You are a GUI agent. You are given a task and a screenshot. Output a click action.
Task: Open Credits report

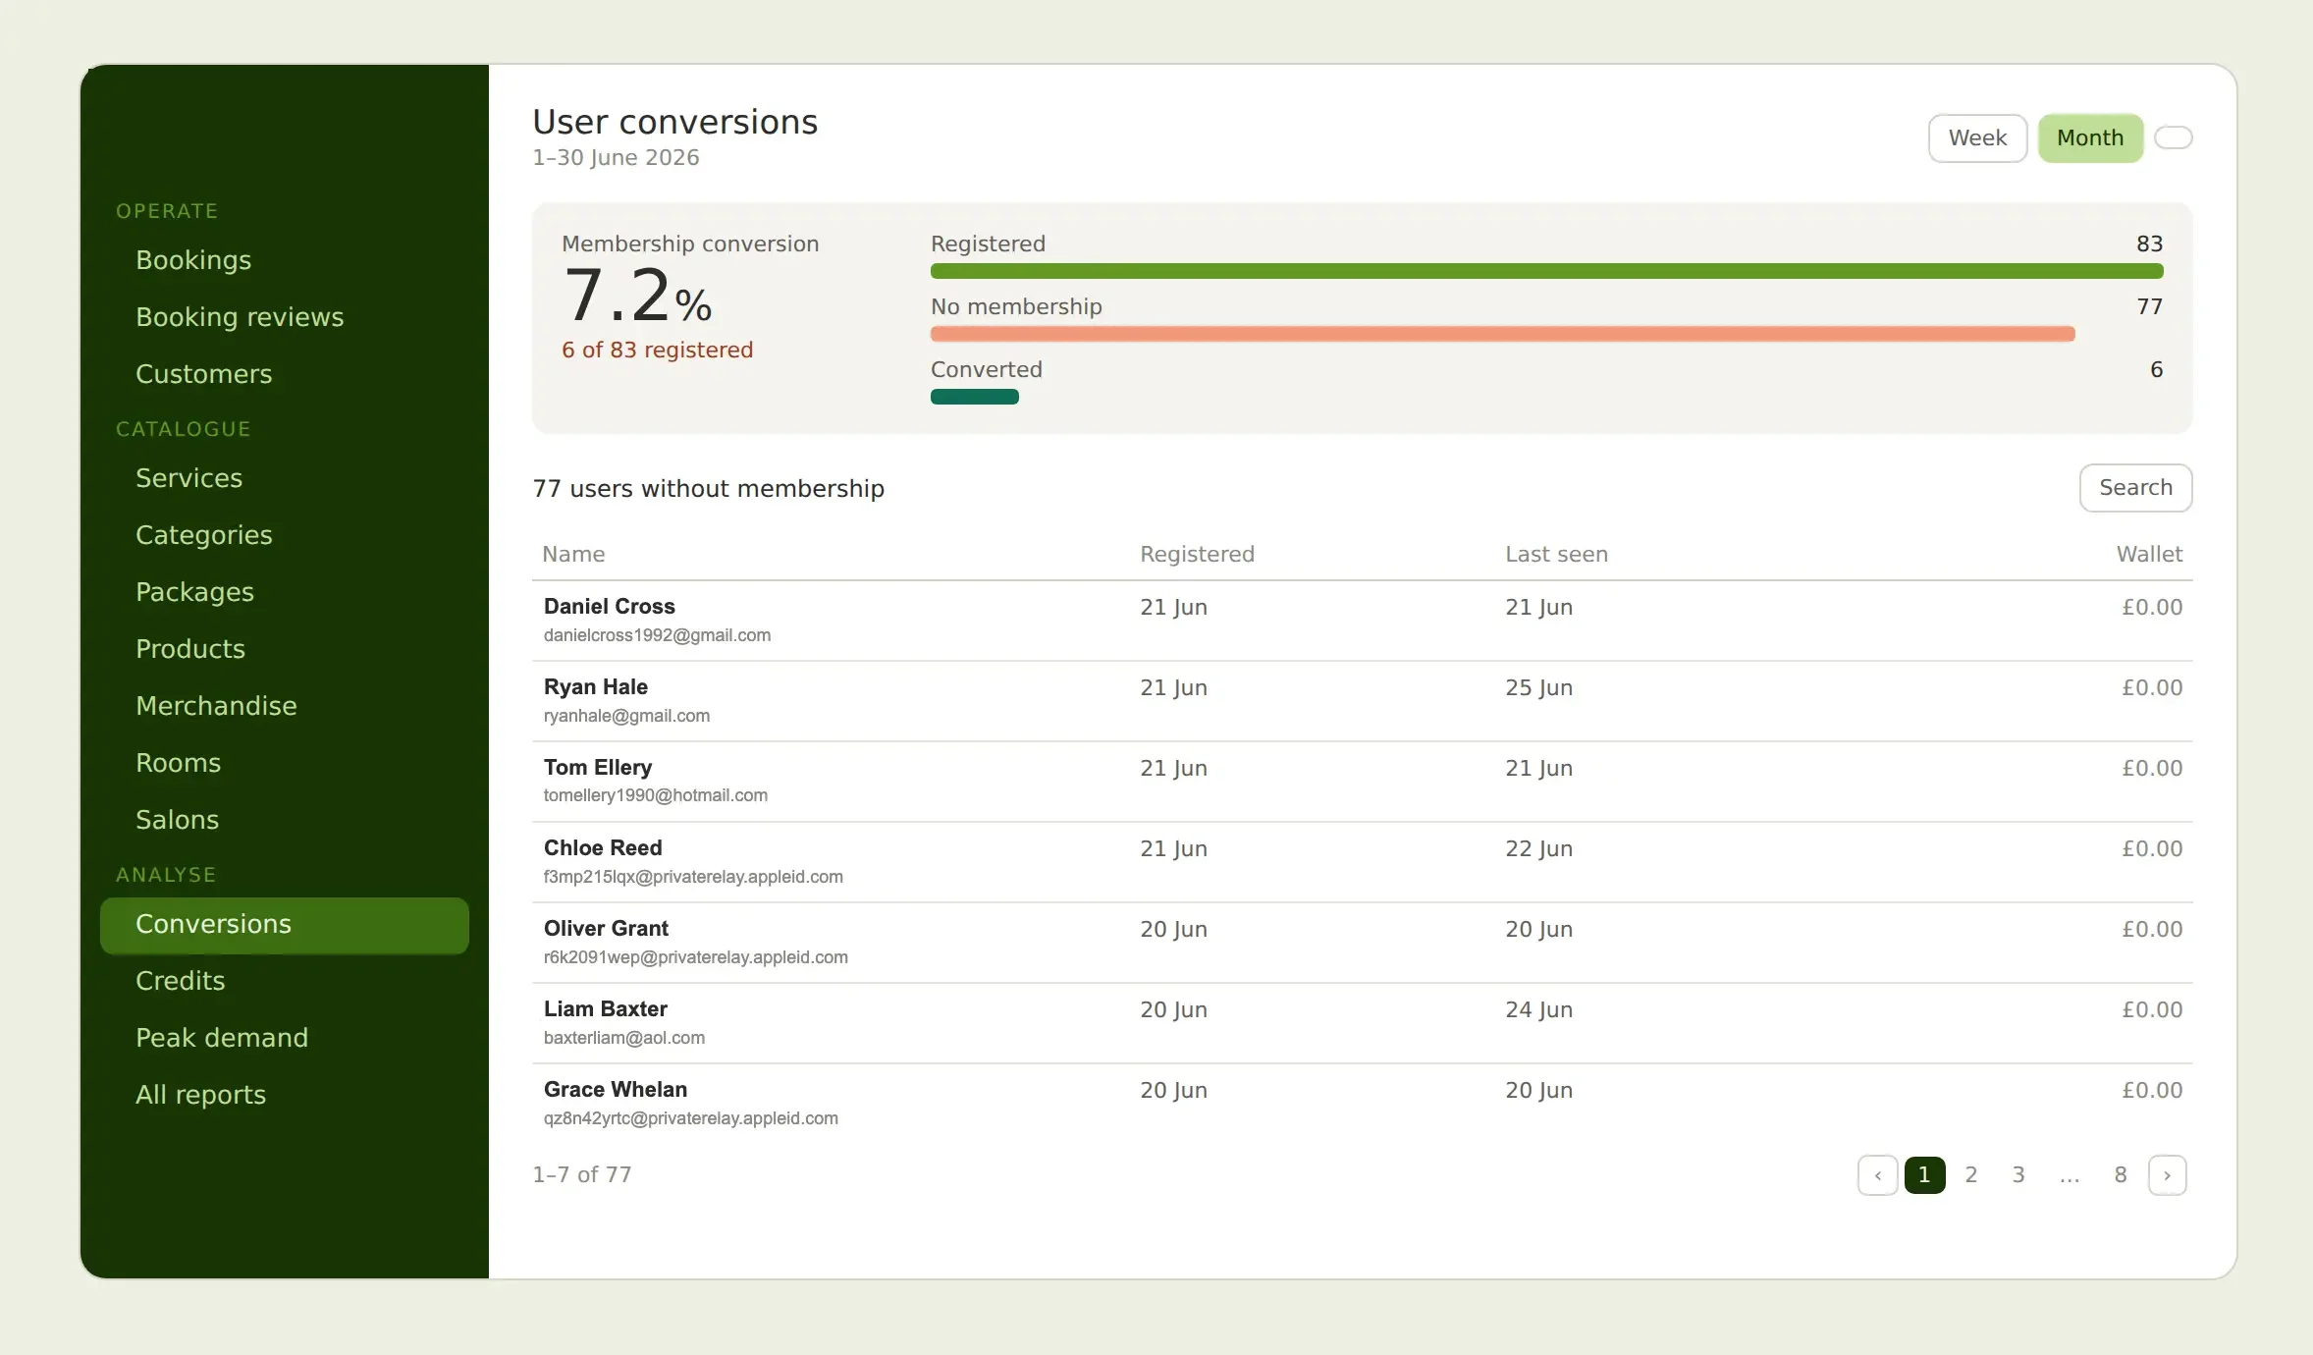tap(285, 981)
